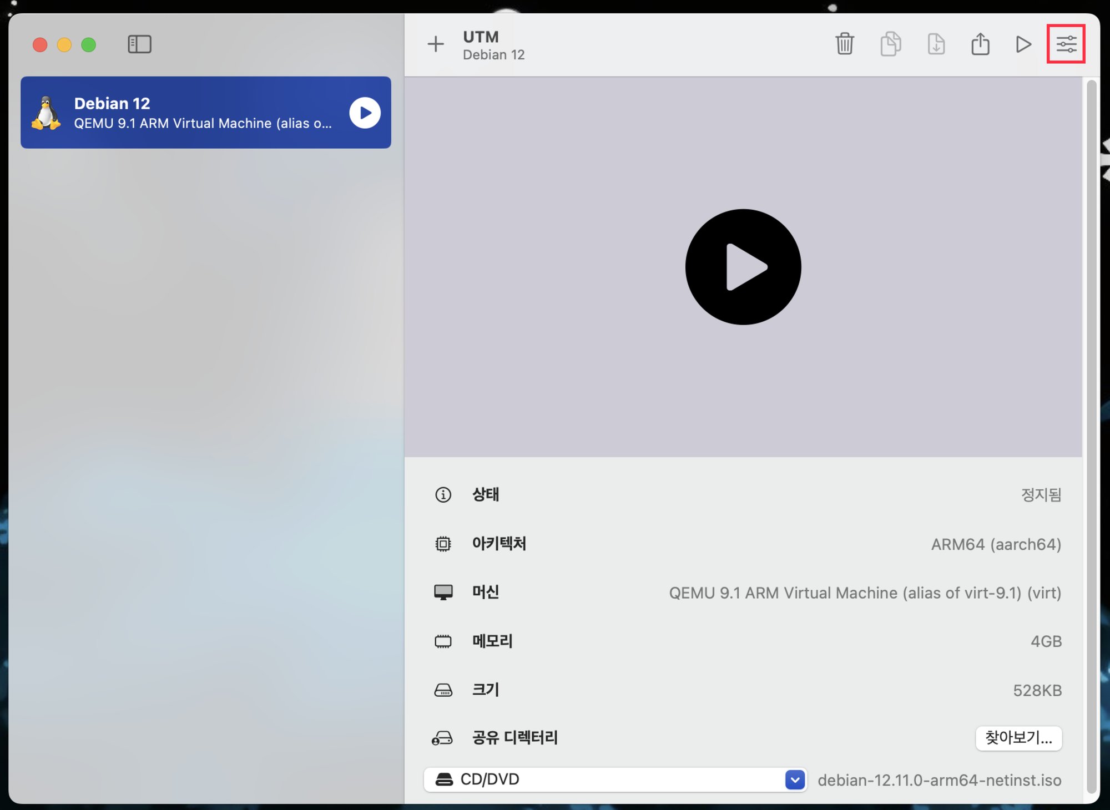This screenshot has height=810, width=1110.
Task: Open the CD/DVD dropdown
Action: click(615, 779)
